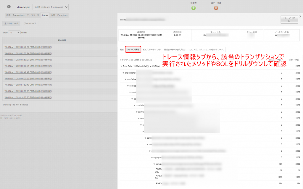
Task: Click the PGSQ SQL row with 1614 ms
Action: [x=210, y=177]
